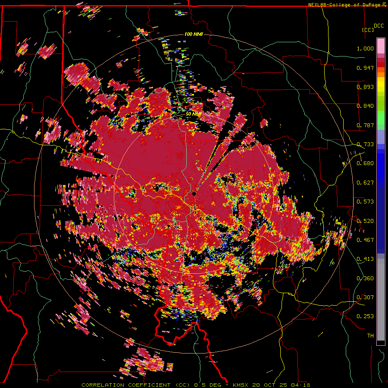Click the 0.680 scale label
This screenshot has width=388, height=388.
coord(365,163)
